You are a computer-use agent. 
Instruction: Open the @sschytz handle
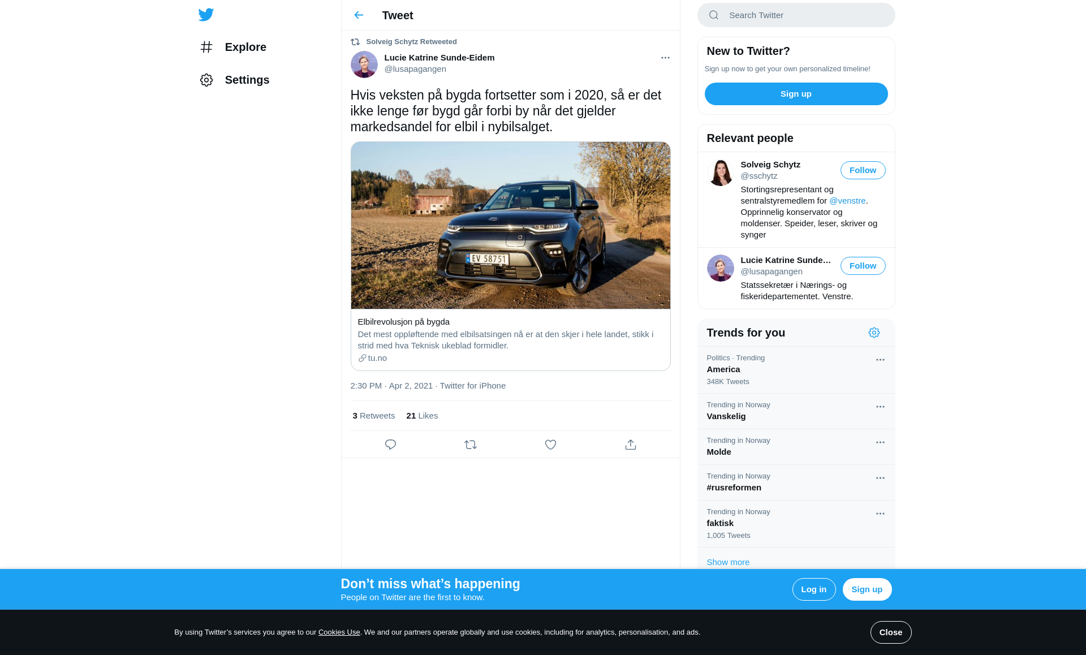click(x=759, y=176)
